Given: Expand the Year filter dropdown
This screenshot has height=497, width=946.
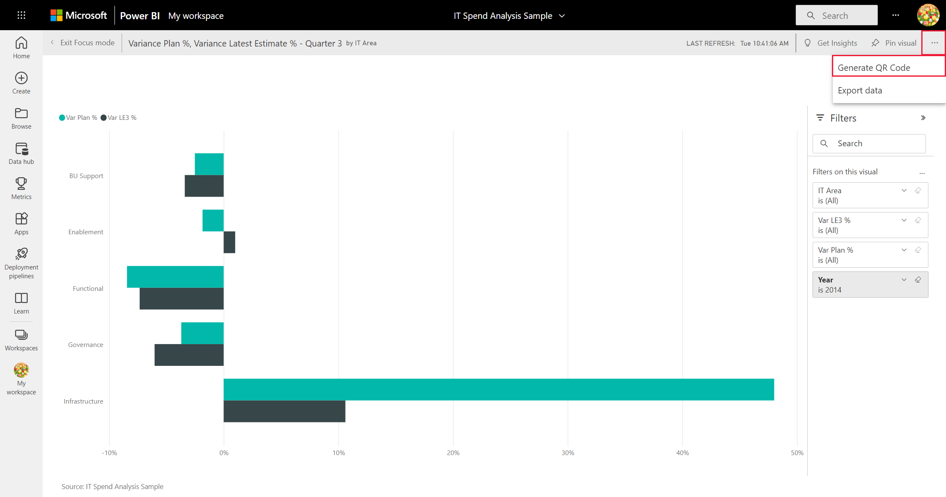Looking at the screenshot, I should (904, 280).
